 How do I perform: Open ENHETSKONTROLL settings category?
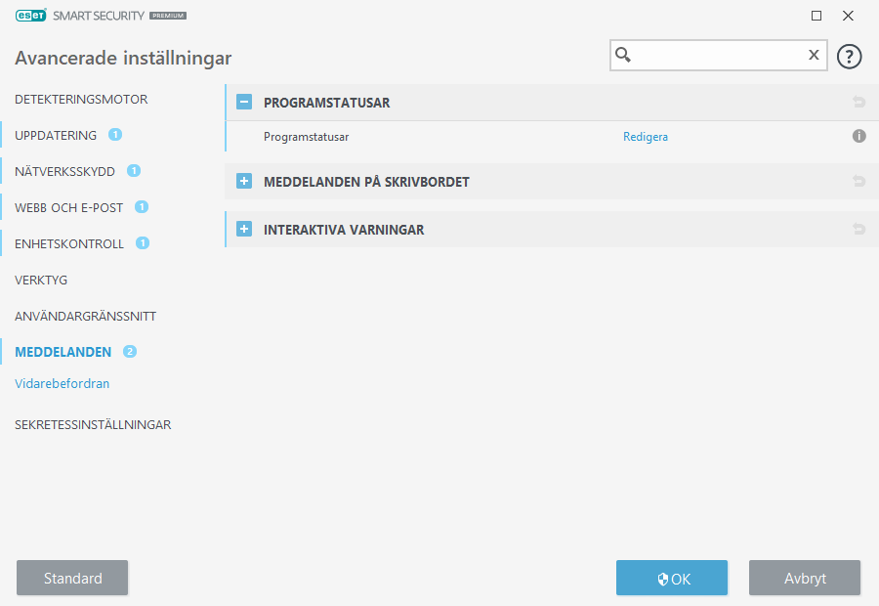69,244
